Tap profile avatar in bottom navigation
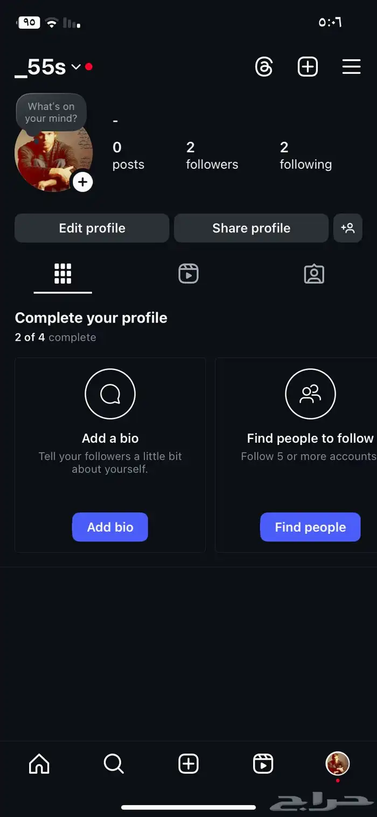Image resolution: width=377 pixels, height=817 pixels. pyautogui.click(x=338, y=764)
